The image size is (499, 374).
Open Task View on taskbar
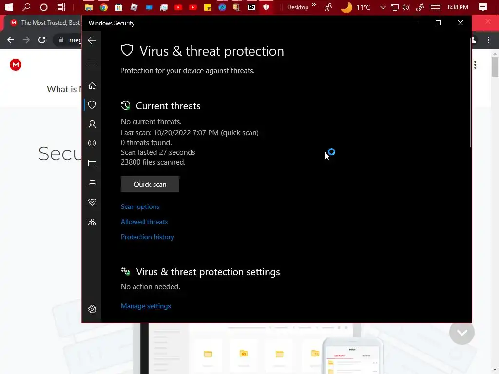[x=61, y=7]
